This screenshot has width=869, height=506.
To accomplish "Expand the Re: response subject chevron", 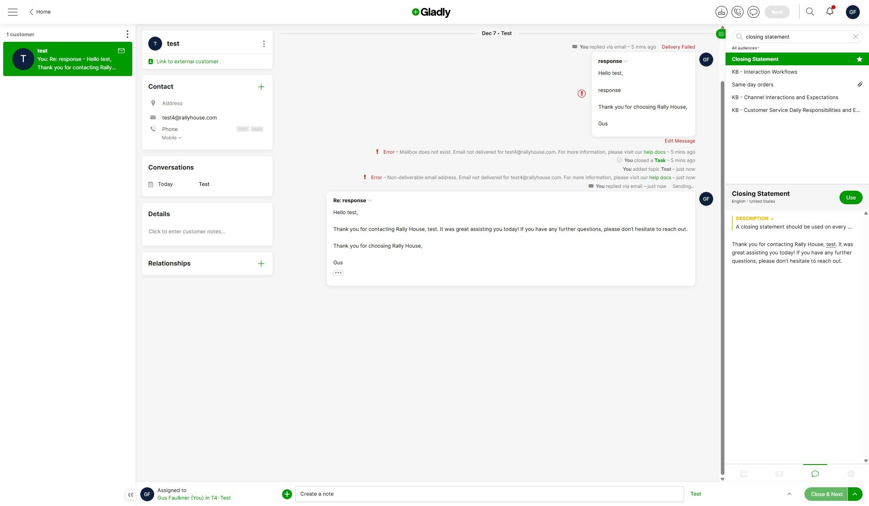I will (370, 201).
